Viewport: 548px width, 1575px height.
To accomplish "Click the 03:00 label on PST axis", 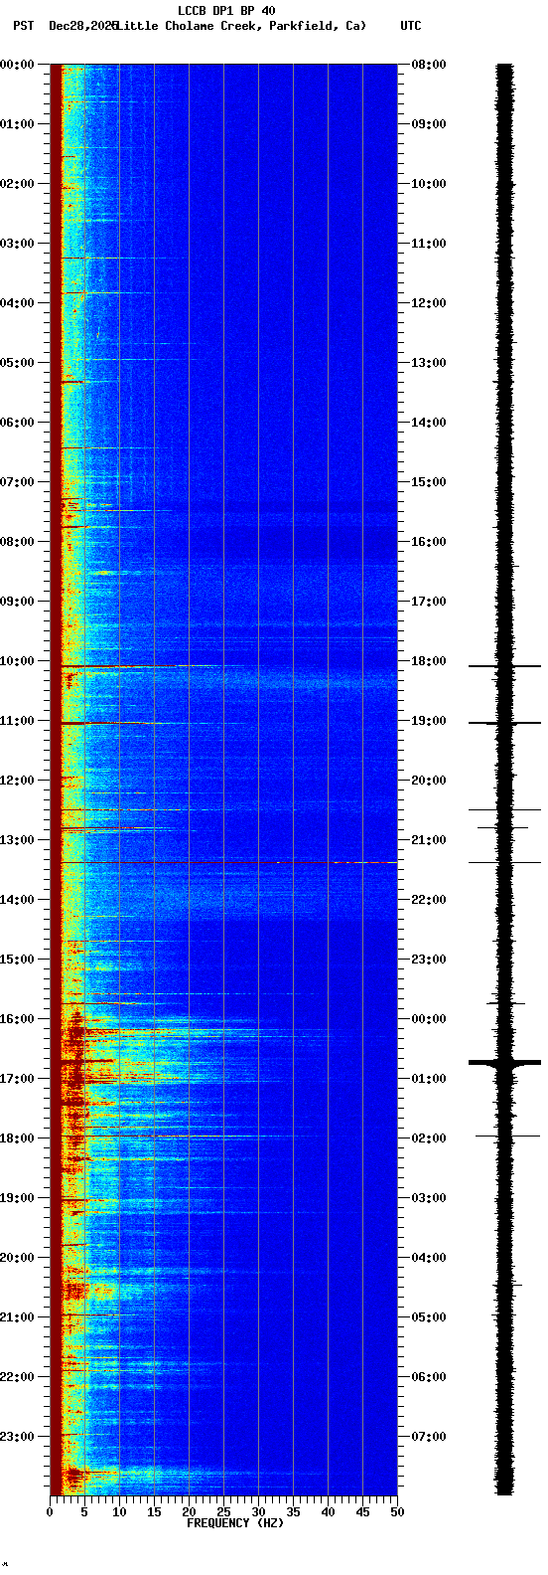I will pyautogui.click(x=17, y=244).
